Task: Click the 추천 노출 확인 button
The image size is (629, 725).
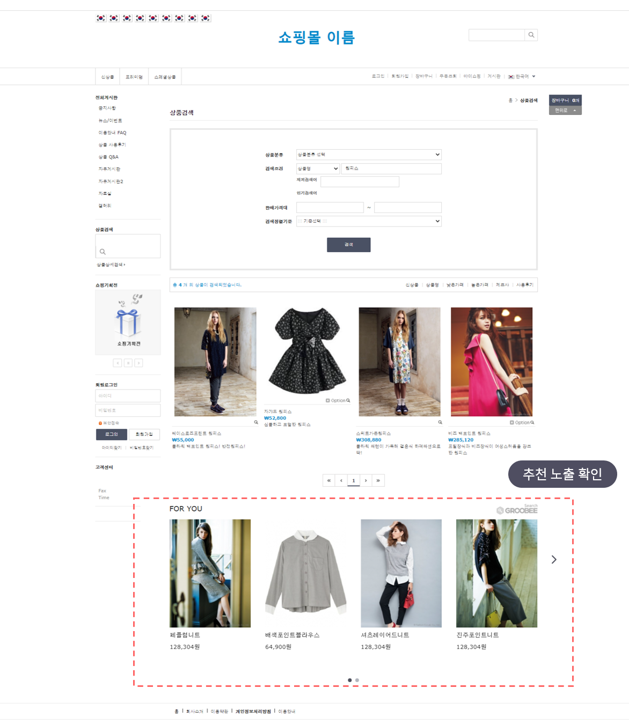Action: click(562, 474)
